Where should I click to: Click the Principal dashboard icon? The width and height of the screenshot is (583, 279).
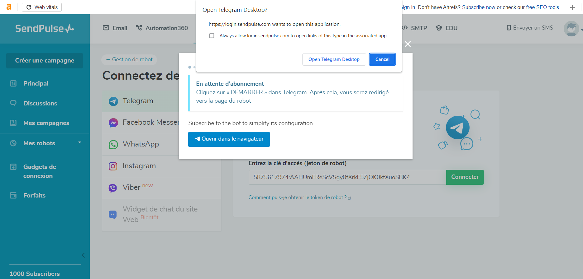(13, 83)
